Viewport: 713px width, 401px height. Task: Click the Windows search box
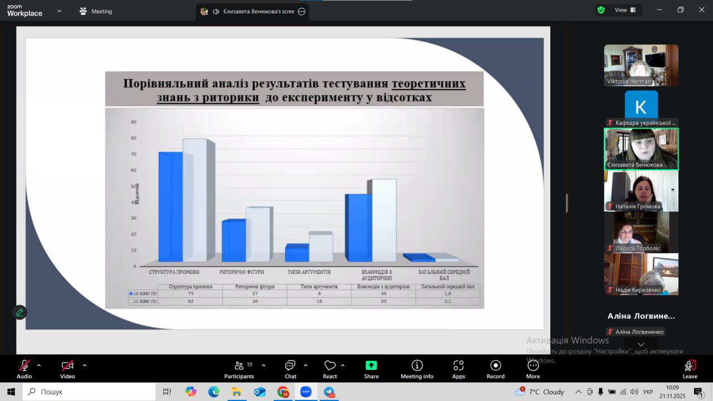(89, 392)
